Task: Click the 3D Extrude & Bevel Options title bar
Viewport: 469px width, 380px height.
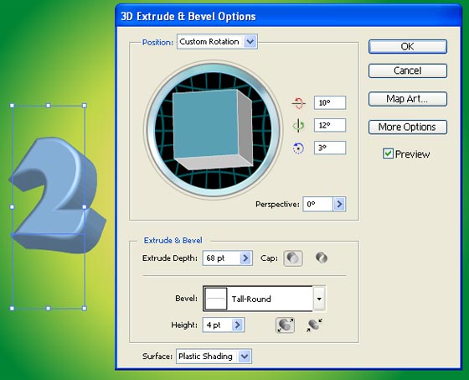Action: pos(288,17)
